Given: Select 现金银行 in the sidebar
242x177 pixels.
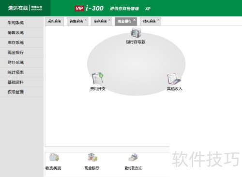Looking at the screenshot, I should coord(22,53).
